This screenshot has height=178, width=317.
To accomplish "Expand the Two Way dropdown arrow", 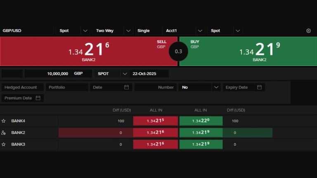I will coord(128,30).
